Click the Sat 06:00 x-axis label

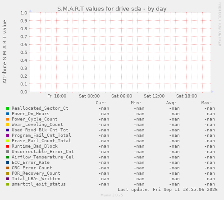tap(122, 96)
